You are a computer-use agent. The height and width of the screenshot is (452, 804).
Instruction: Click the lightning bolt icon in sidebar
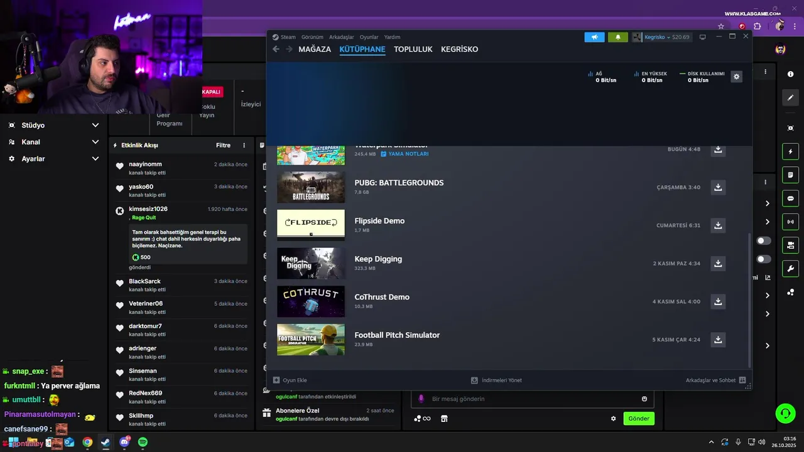point(790,151)
